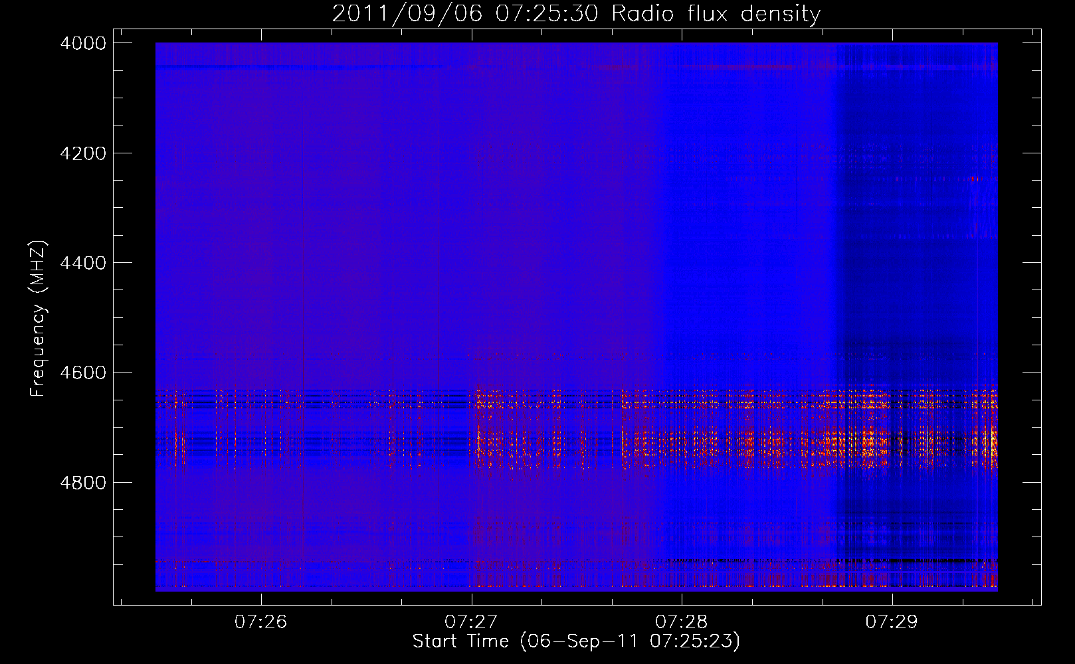Click the 07:26 time tick label

click(261, 622)
